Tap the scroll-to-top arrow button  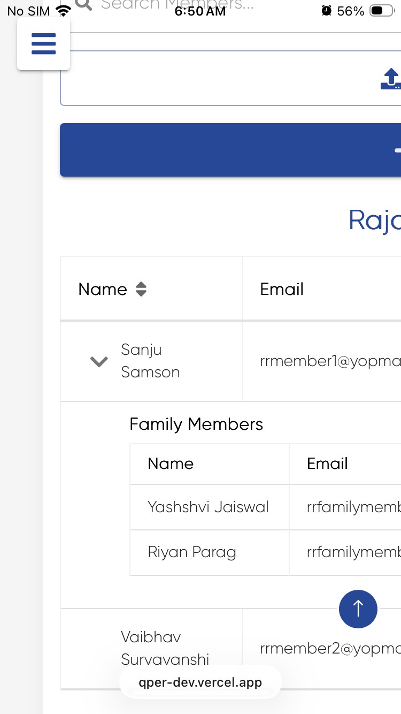[x=358, y=609]
